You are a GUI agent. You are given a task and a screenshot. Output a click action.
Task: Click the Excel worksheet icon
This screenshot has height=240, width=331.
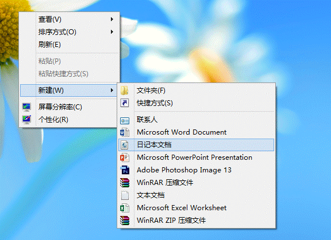coord(125,208)
